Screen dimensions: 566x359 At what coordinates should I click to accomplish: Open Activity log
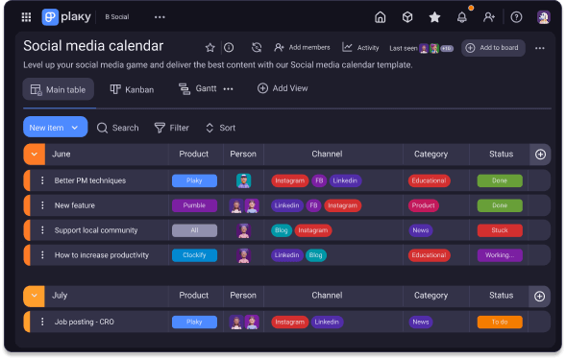coord(360,48)
